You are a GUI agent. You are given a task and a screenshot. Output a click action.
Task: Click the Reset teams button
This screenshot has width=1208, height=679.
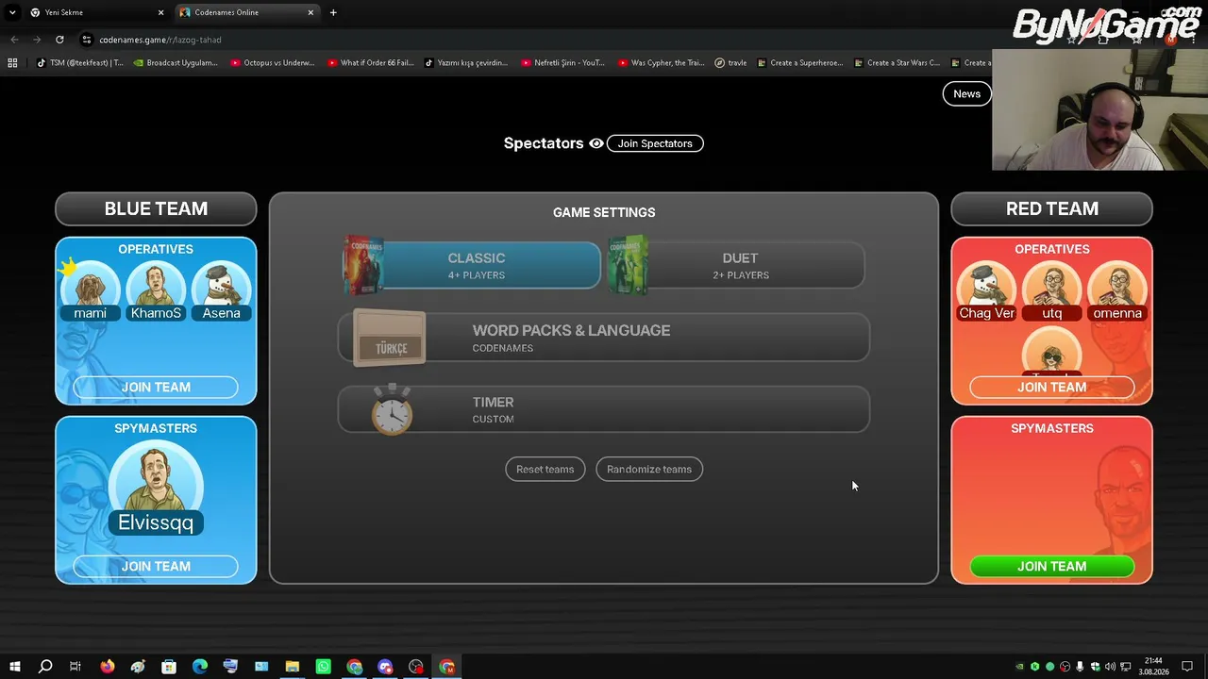[545, 469]
